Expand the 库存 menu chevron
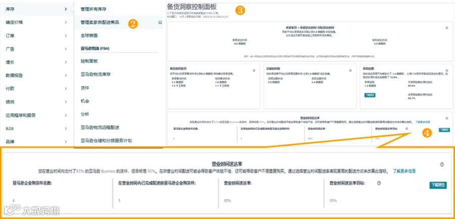Screen dimensions: 455x219 (66, 9)
